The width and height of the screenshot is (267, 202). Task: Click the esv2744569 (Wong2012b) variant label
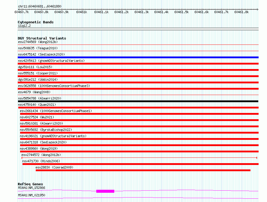[x=38, y=42]
